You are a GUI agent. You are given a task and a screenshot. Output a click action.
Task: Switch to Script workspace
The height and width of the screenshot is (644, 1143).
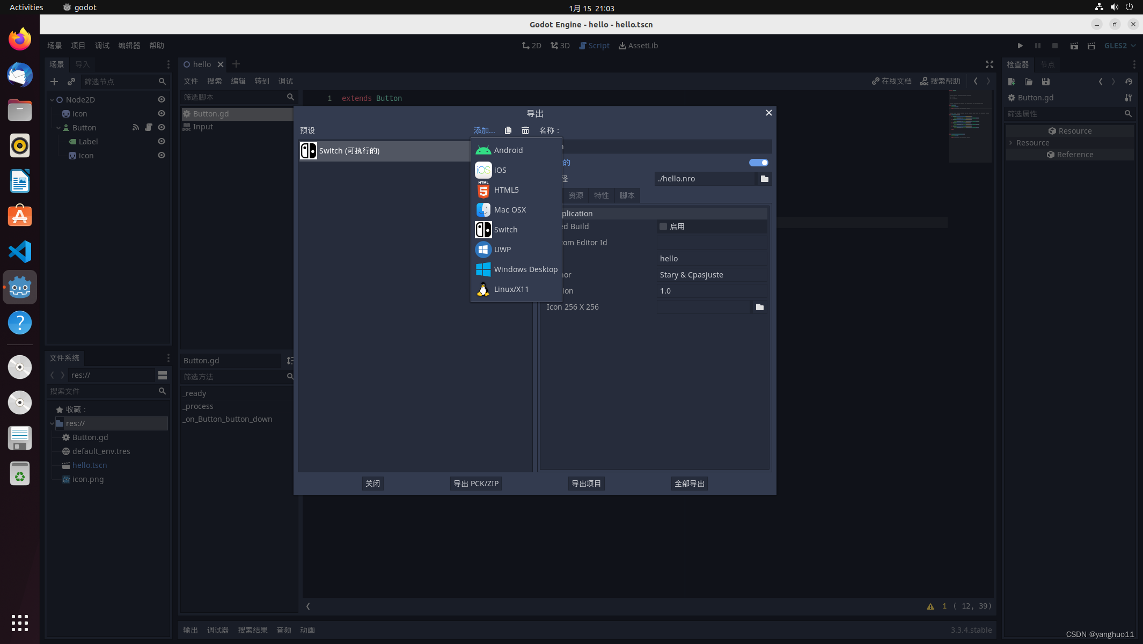point(594,46)
